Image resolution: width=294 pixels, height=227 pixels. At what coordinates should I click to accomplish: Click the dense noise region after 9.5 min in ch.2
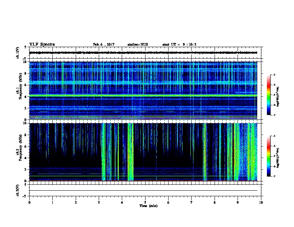point(252,152)
